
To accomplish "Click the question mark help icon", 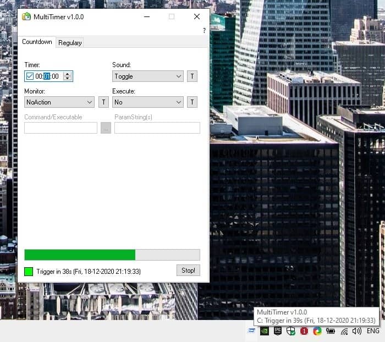I will [x=204, y=31].
